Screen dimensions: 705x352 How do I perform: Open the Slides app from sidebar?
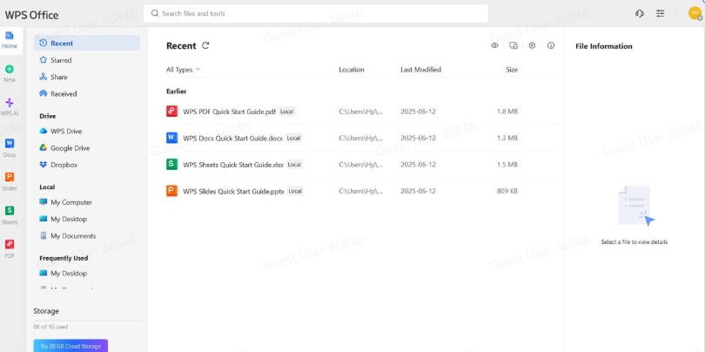pyautogui.click(x=10, y=178)
